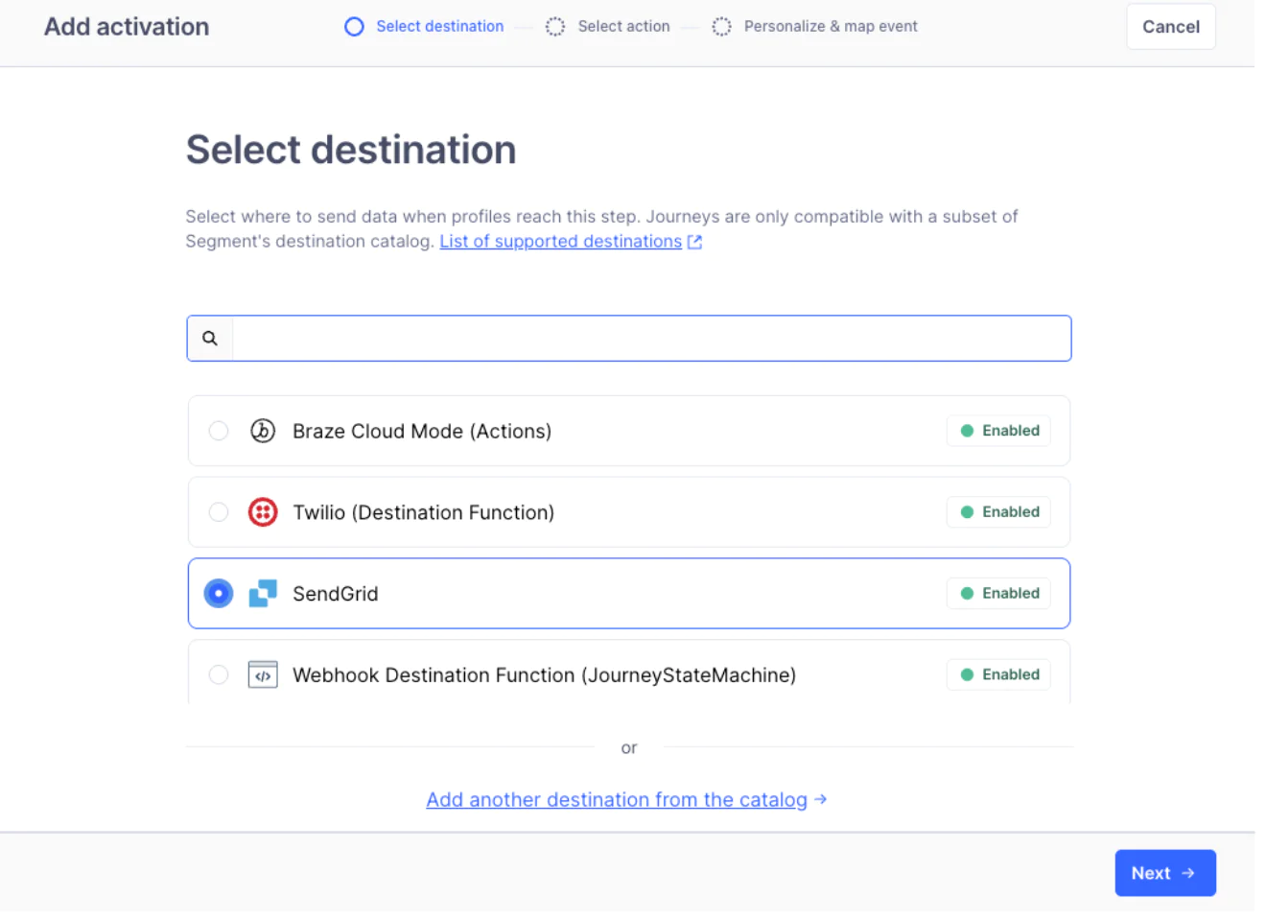
Task: Click the Twilio red logo icon
Action: [263, 512]
